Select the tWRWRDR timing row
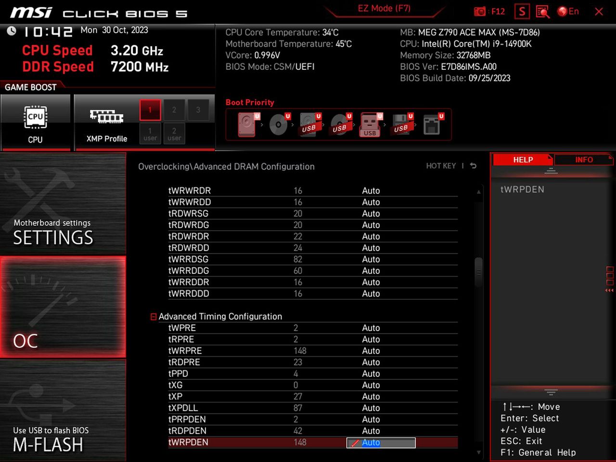This screenshot has height=462, width=616. click(313, 191)
